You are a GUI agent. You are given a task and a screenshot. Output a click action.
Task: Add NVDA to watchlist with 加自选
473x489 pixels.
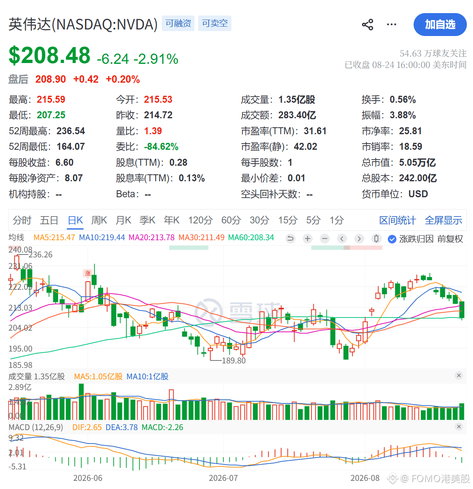point(440,24)
